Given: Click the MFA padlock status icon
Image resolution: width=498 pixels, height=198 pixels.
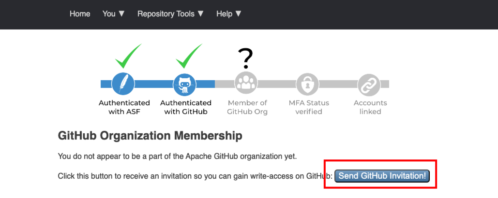Looking at the screenshot, I should (308, 84).
